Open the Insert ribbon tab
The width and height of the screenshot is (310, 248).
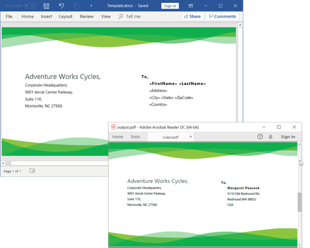[46, 16]
